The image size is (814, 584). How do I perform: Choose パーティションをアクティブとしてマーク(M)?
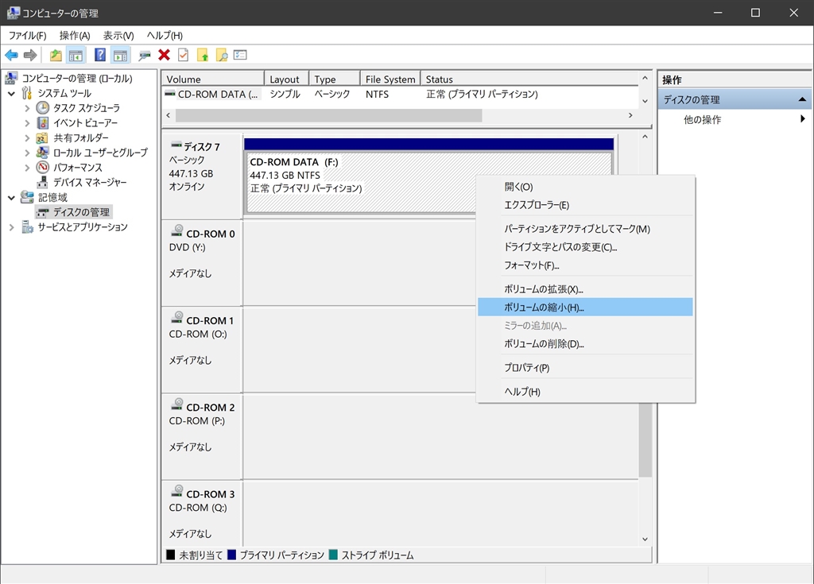tap(585, 229)
